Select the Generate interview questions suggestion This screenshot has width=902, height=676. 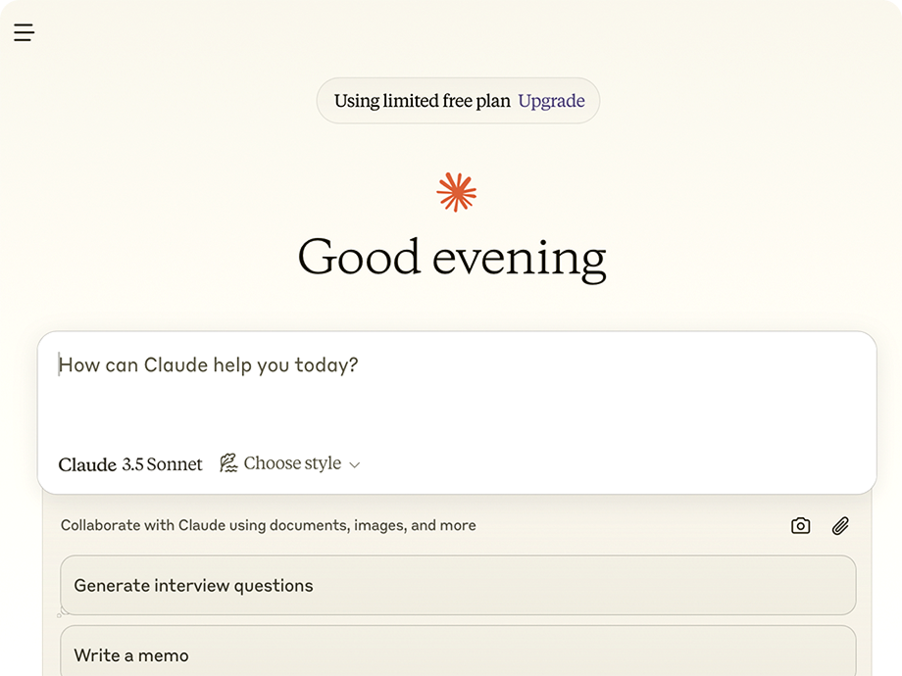point(458,585)
